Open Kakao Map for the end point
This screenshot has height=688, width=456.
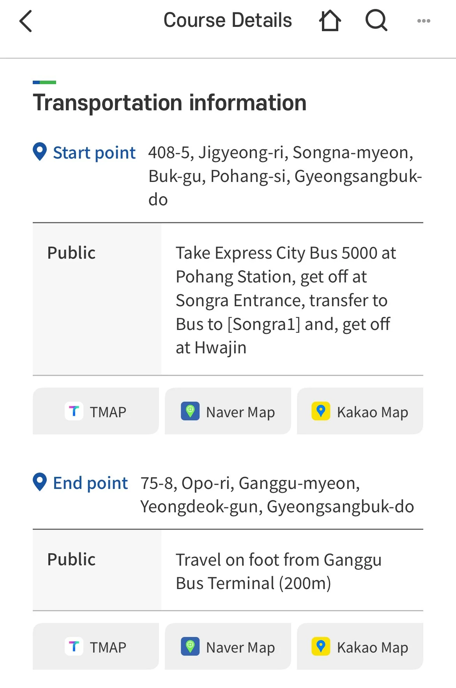[x=360, y=646]
